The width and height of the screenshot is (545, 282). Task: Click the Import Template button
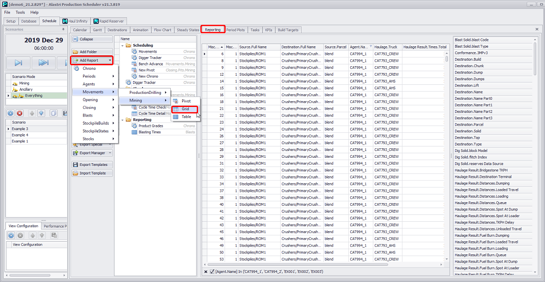[x=92, y=173]
